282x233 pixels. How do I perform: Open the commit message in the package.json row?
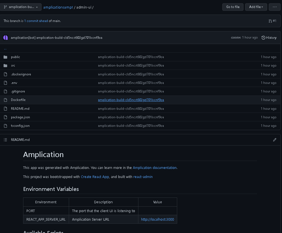click(131, 117)
